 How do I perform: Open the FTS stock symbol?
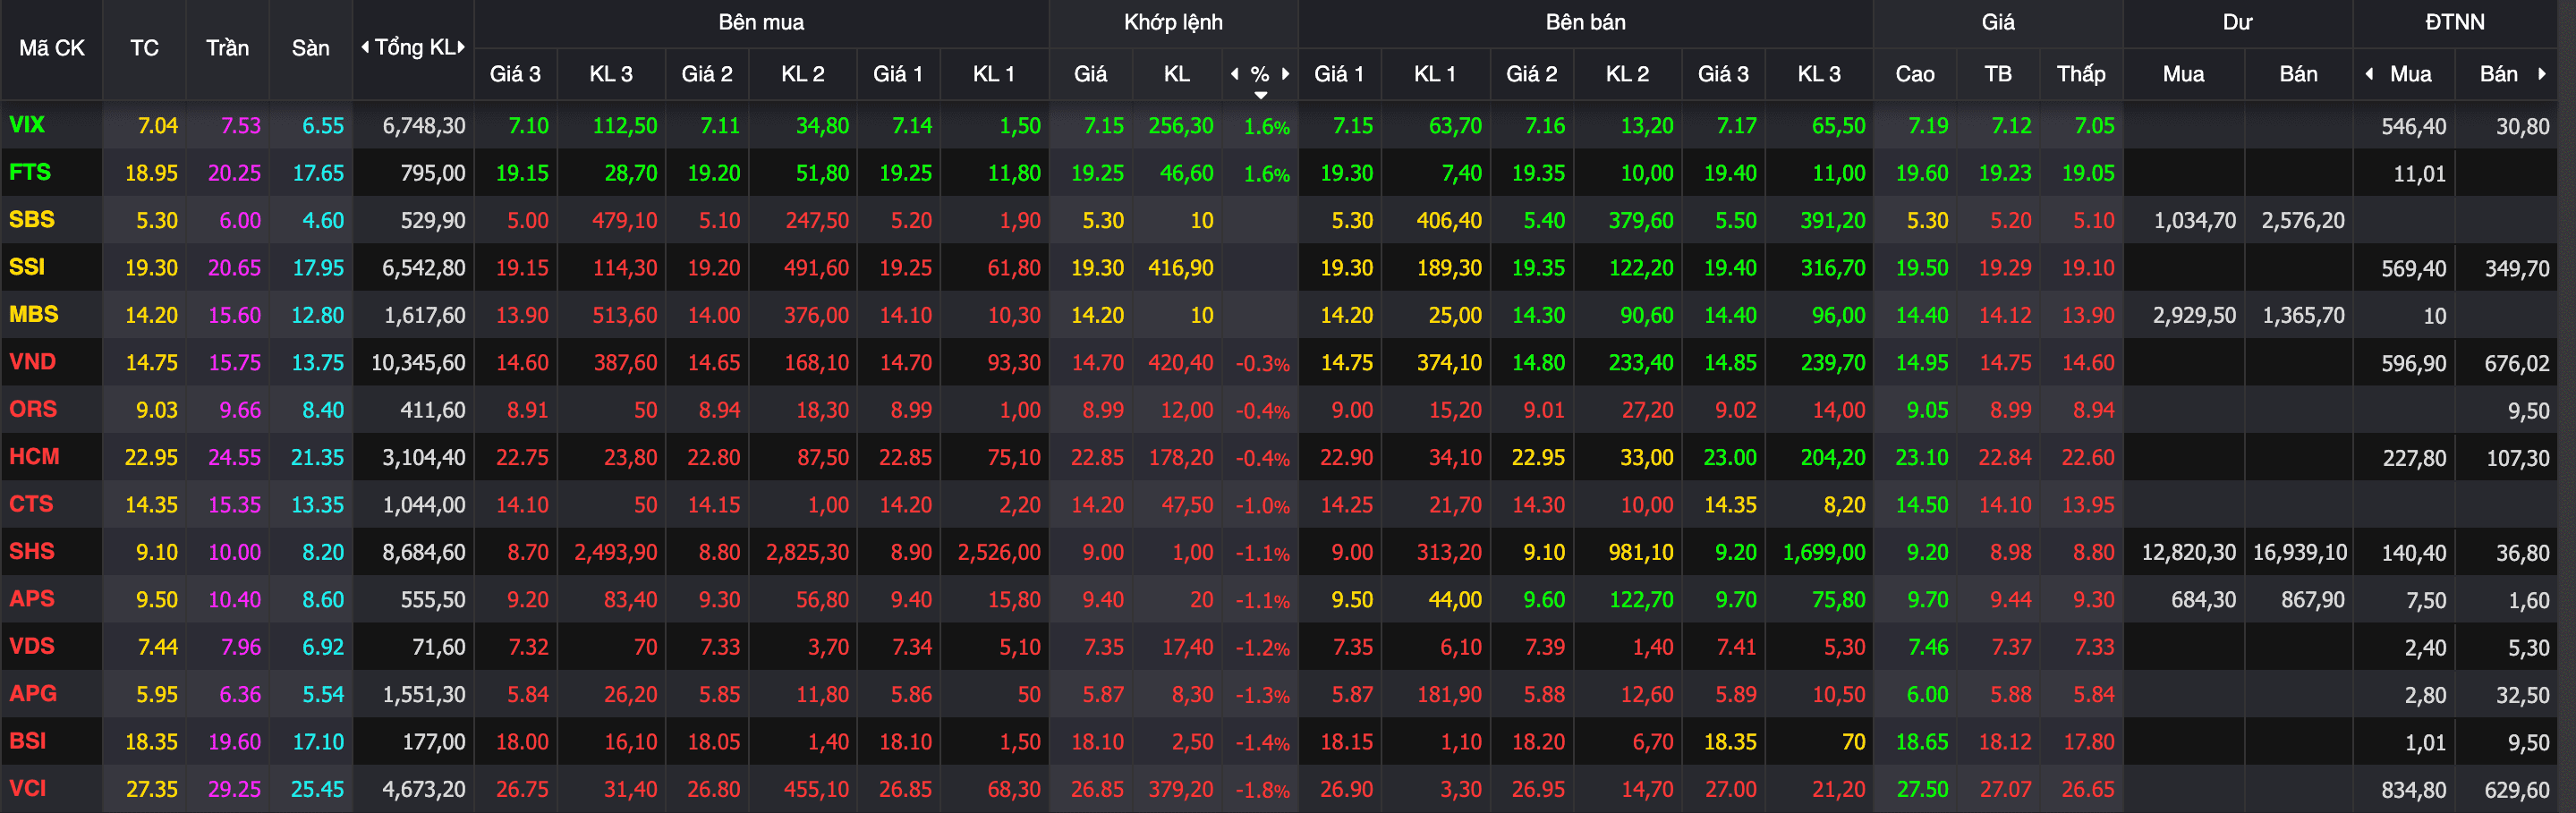click(x=30, y=172)
